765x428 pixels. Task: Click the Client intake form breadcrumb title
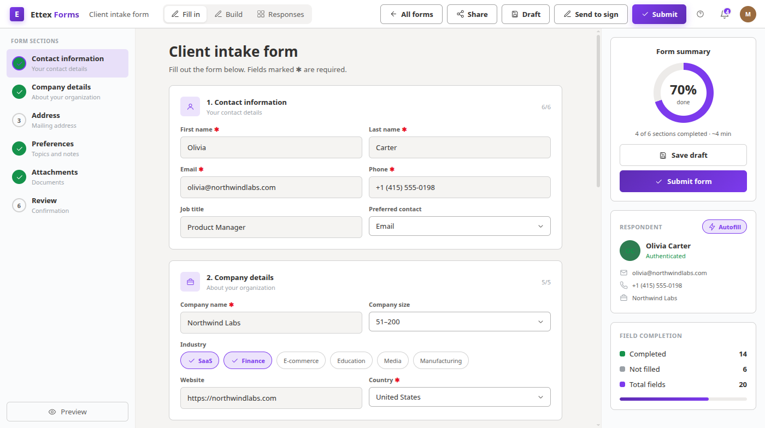[119, 14]
